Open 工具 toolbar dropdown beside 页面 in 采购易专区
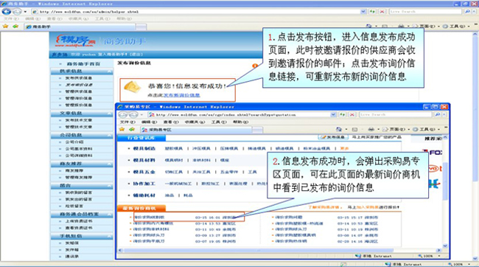Image resolution: width=479 pixels, height=267 pixels. (427, 129)
